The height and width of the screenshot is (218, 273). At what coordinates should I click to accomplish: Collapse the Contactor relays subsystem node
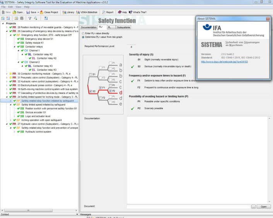14,47
